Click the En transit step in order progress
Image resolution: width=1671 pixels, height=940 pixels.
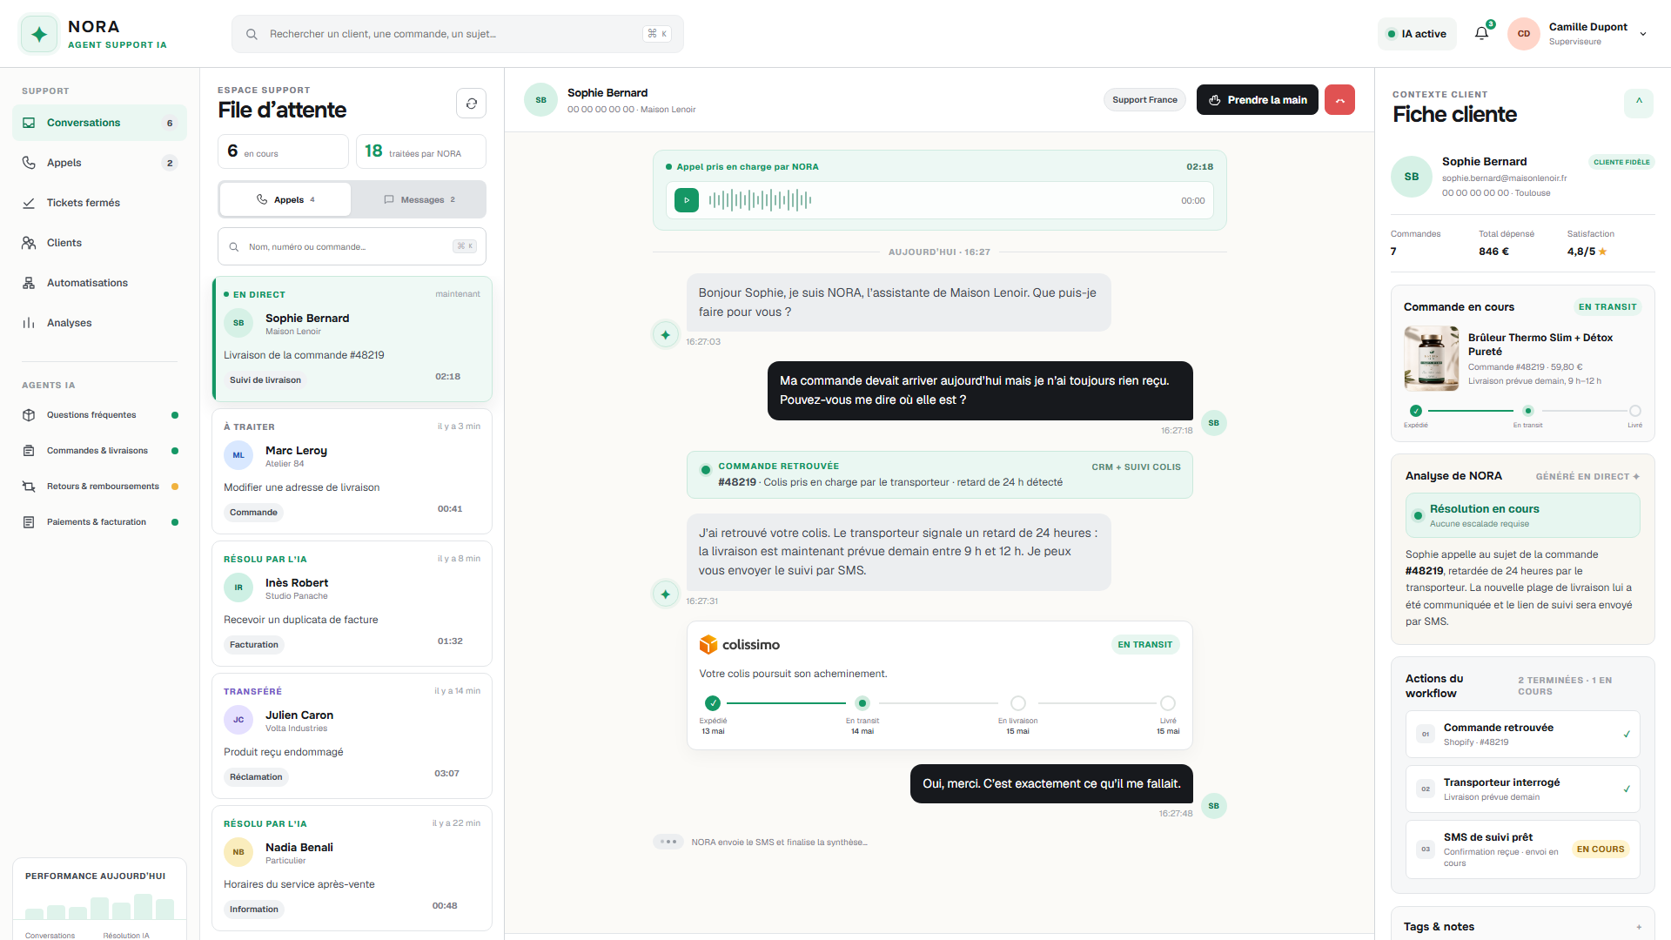(x=1527, y=411)
